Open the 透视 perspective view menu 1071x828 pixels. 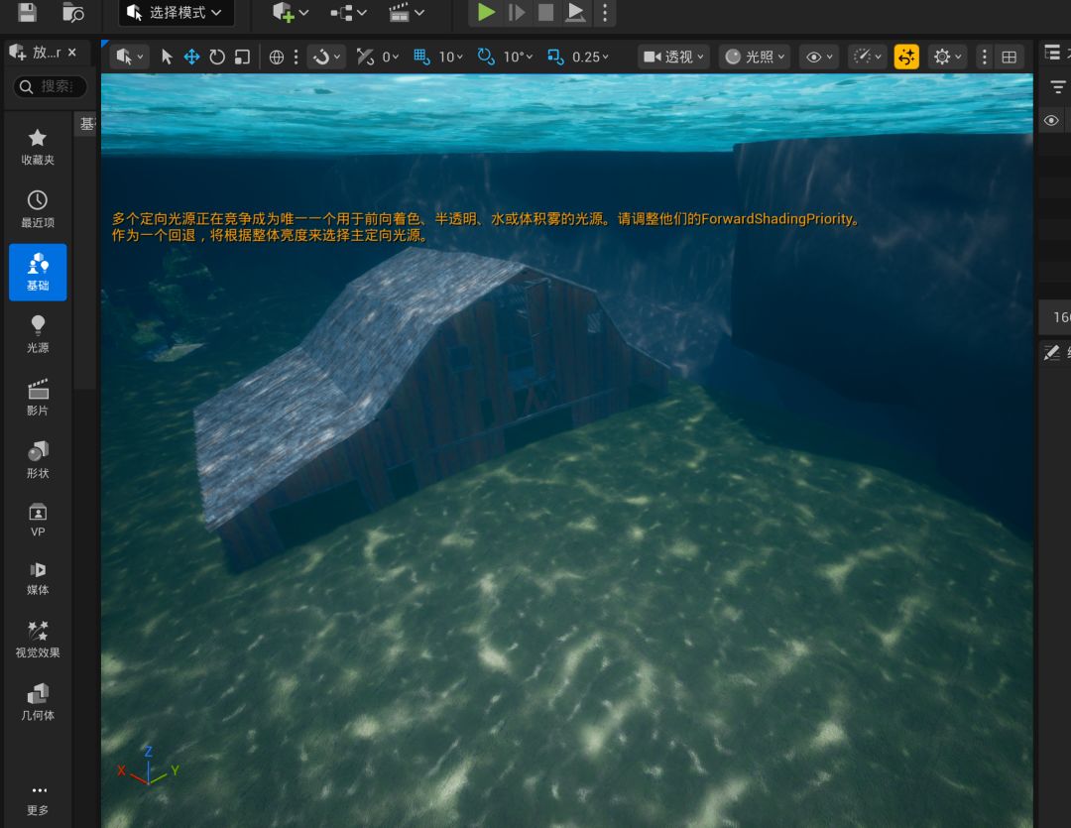point(673,57)
